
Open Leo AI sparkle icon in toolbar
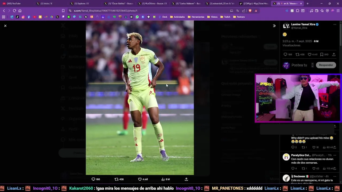[x=322, y=11]
